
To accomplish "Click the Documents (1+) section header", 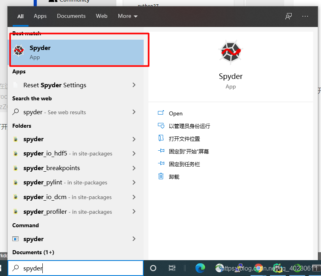I will coord(33,252).
